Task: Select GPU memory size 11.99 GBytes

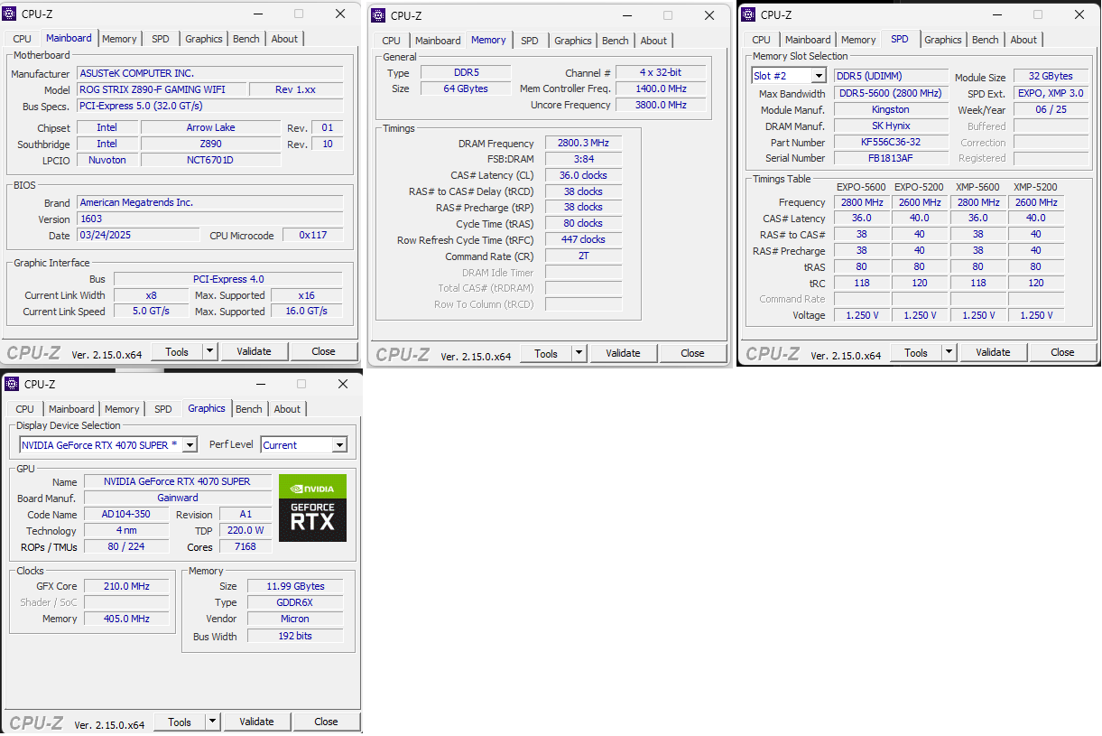Action: coord(293,586)
